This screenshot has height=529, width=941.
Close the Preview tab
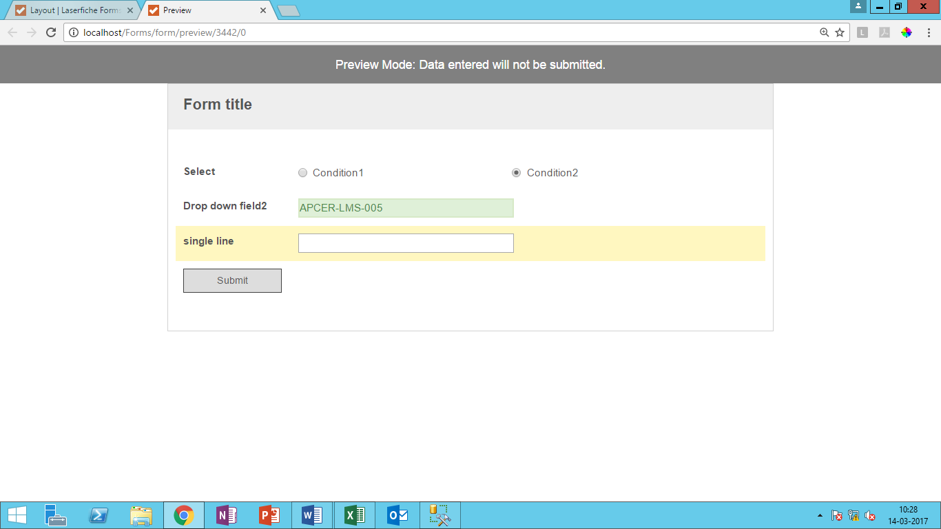[263, 10]
